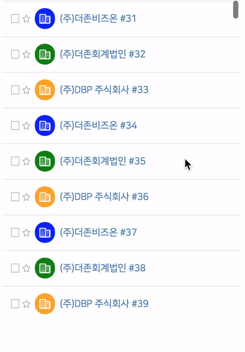
Task: Click the vertical scrollbar thumb
Action: point(236,10)
